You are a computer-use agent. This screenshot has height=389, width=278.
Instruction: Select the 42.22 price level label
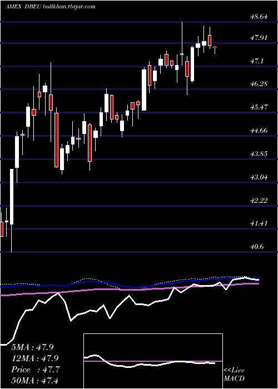click(x=259, y=200)
